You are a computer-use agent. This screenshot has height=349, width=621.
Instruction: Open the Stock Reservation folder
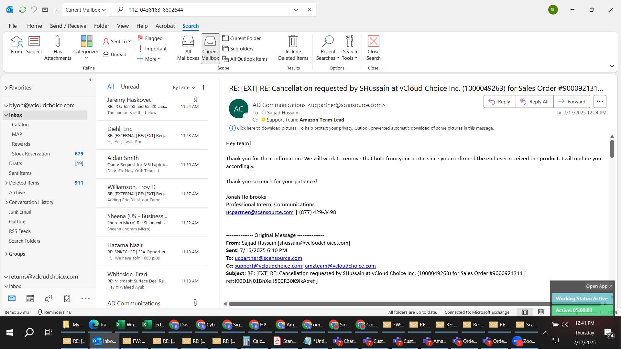pyautogui.click(x=45, y=154)
